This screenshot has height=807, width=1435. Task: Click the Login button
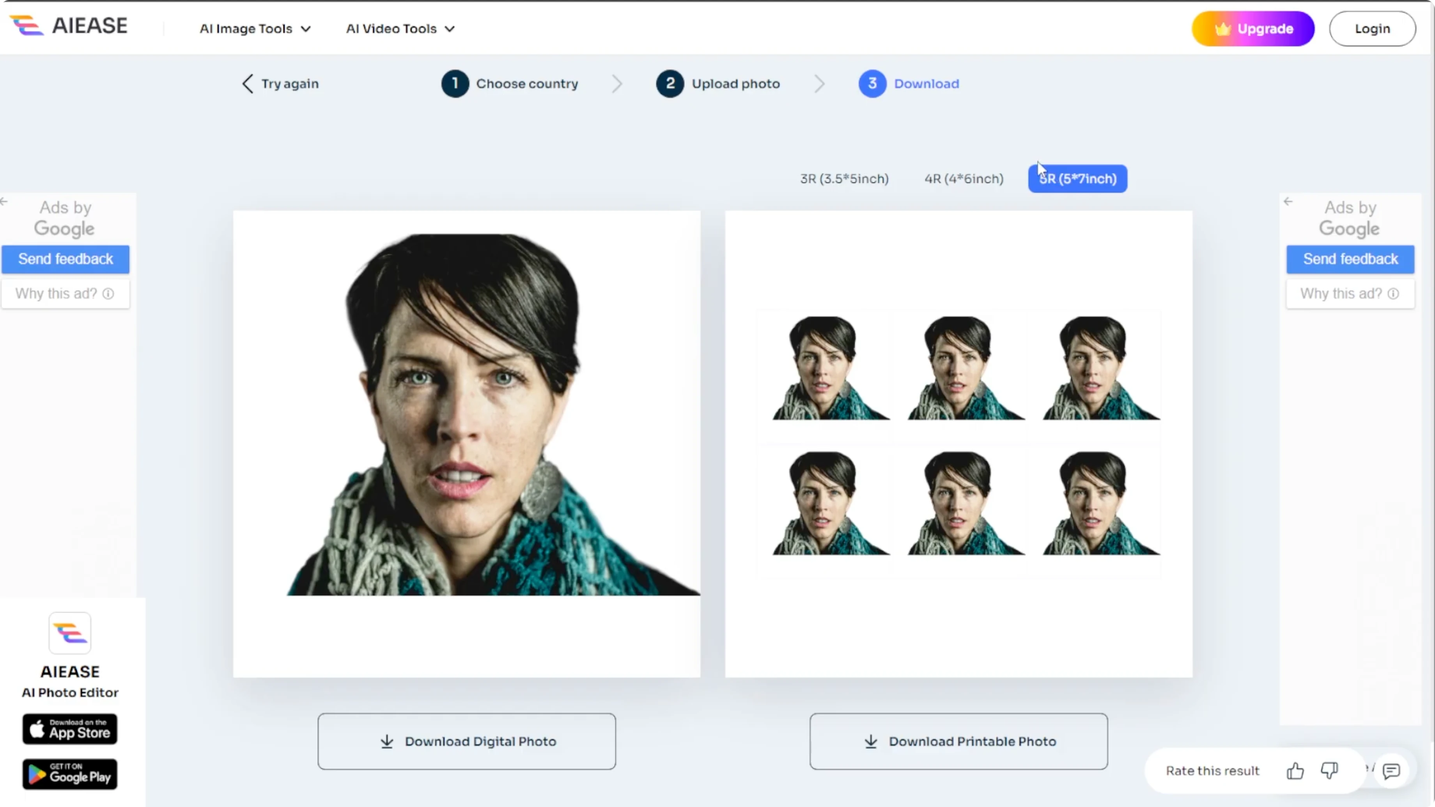point(1372,28)
